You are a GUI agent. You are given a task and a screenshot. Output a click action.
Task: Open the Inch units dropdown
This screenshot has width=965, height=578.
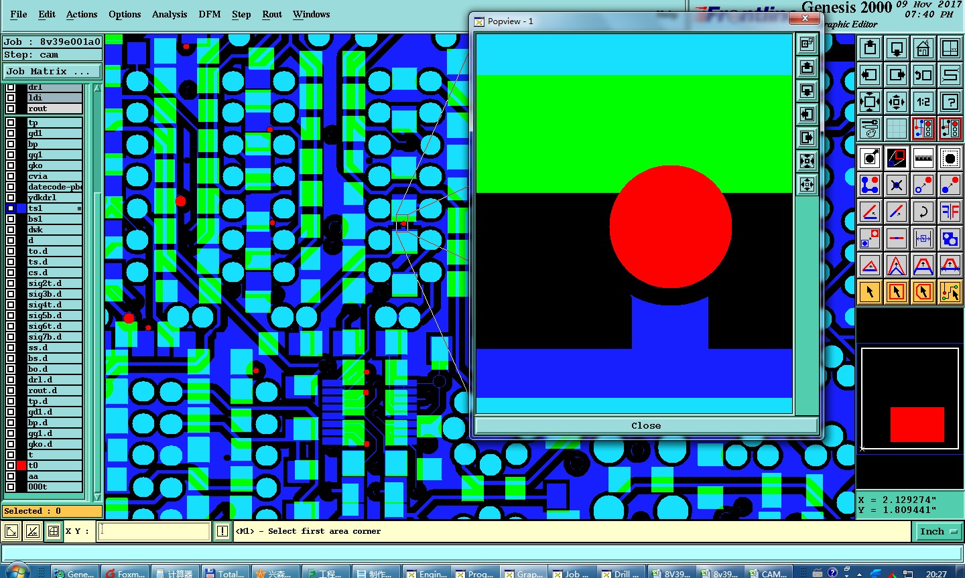pos(938,531)
